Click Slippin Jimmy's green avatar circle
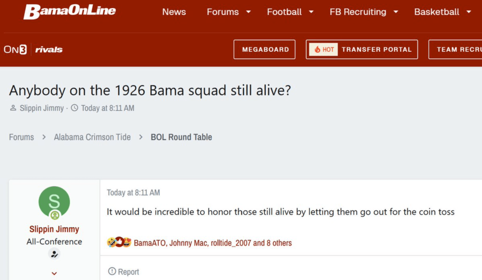Screen dimensions: 482x280 [54, 202]
